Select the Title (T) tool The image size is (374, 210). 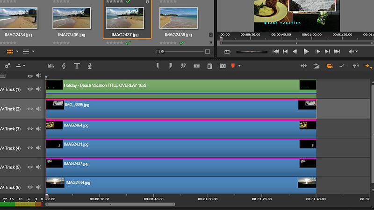(x=77, y=66)
